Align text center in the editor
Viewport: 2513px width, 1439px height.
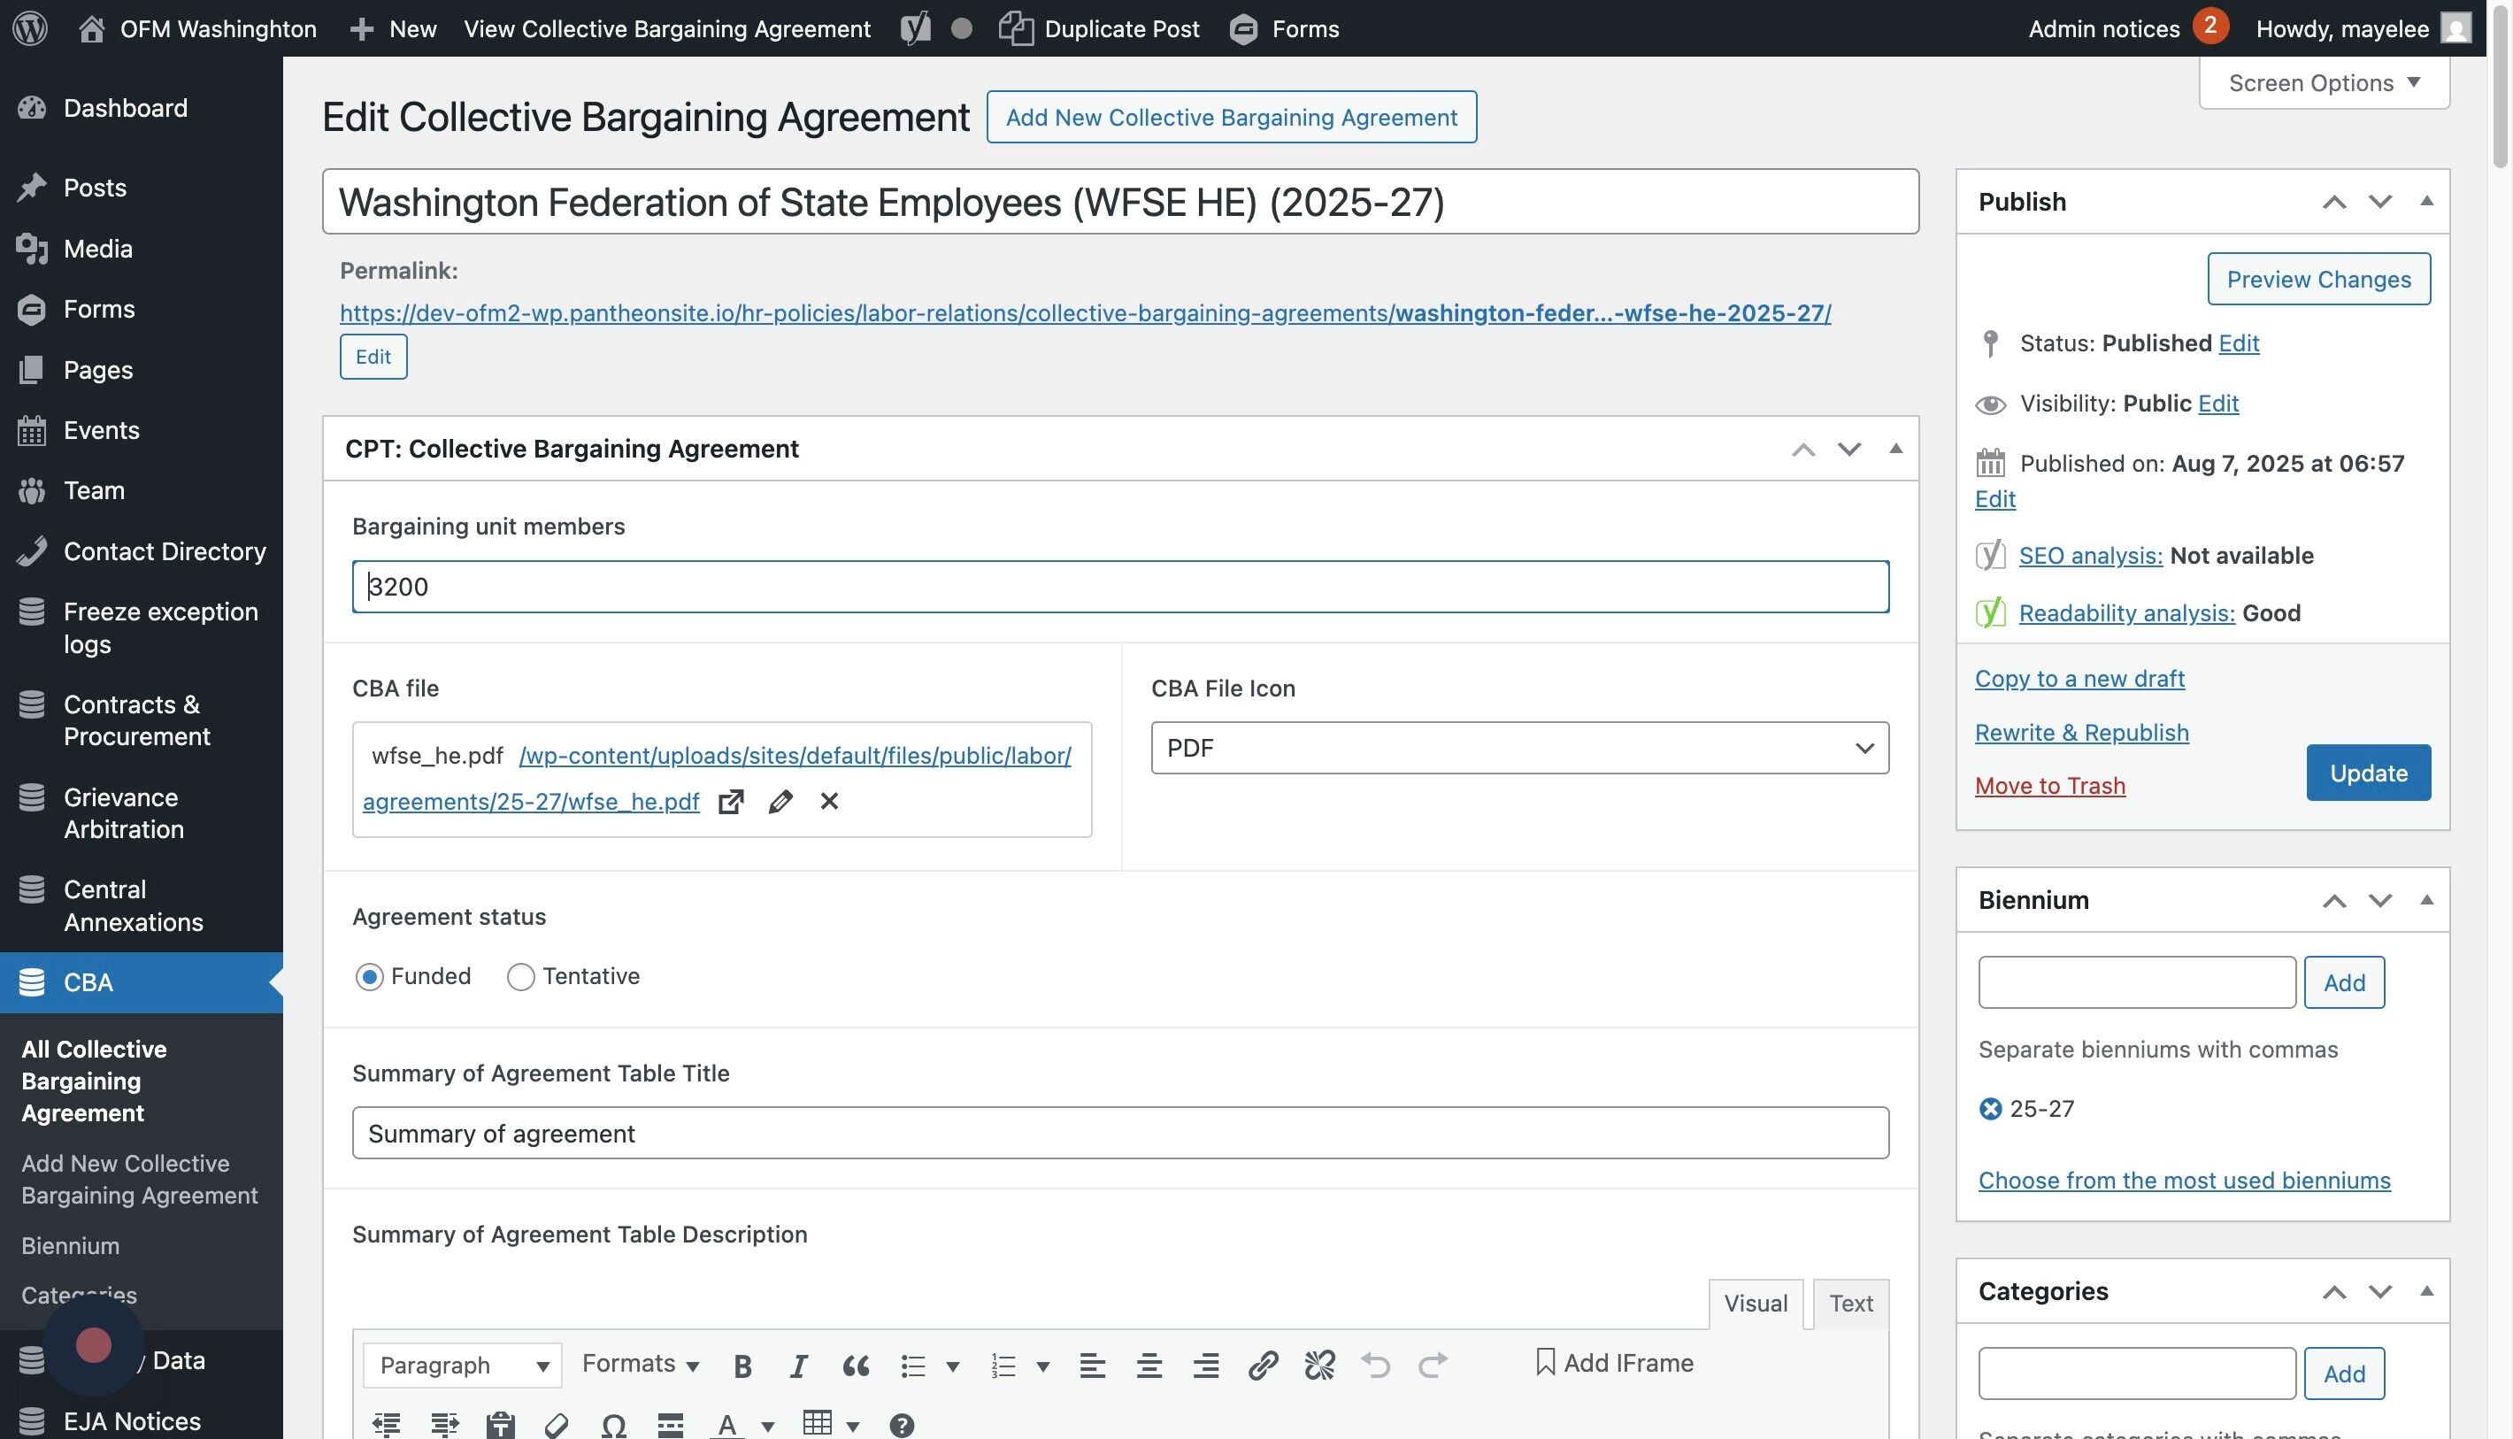pyautogui.click(x=1149, y=1365)
